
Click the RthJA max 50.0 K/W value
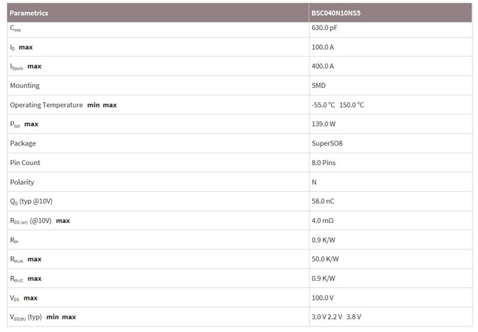pyautogui.click(x=325, y=259)
